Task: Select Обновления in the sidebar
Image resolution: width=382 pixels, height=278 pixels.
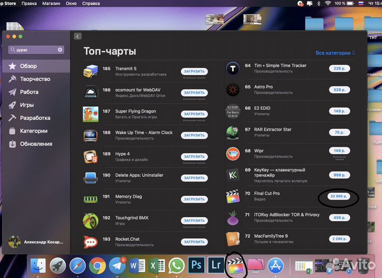Action: click(x=36, y=144)
